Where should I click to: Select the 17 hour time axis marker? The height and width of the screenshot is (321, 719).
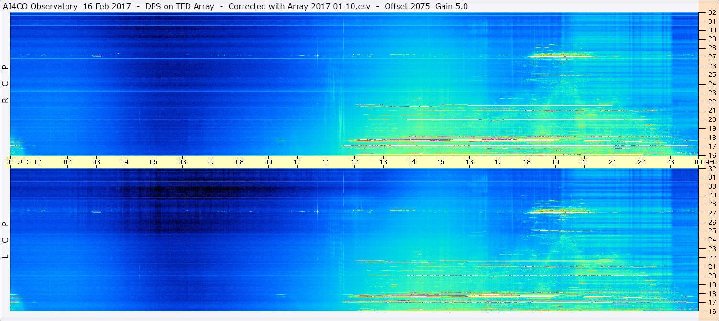(498, 162)
